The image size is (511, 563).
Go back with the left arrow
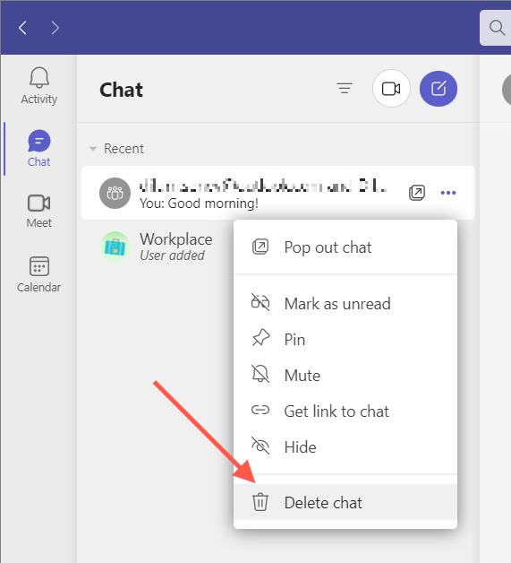click(22, 28)
